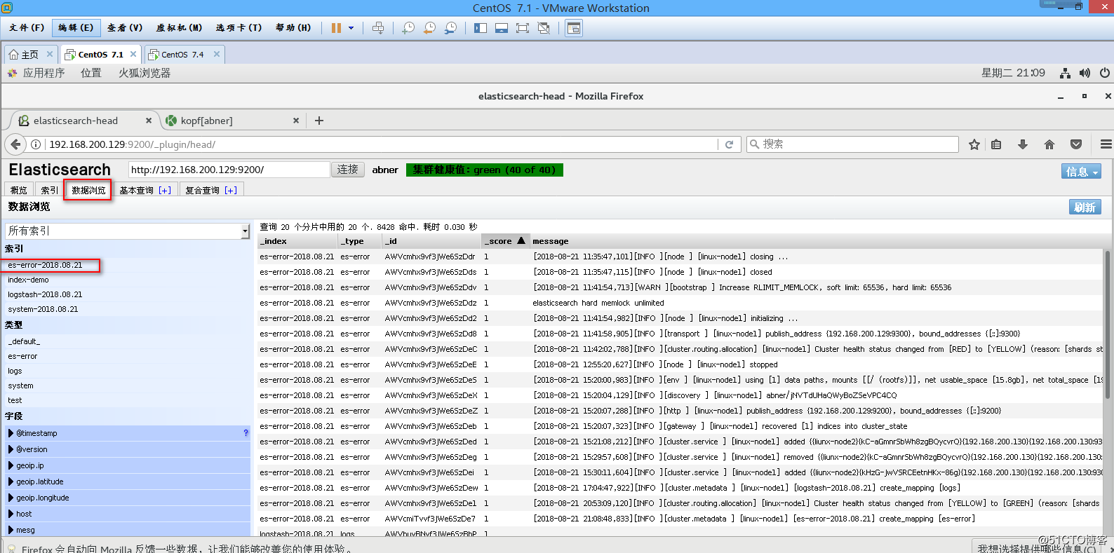The image size is (1114, 553).
Task: Open the 虚拟机(M) menu
Action: coord(179,28)
